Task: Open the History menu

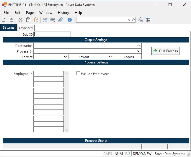Action: (63, 13)
